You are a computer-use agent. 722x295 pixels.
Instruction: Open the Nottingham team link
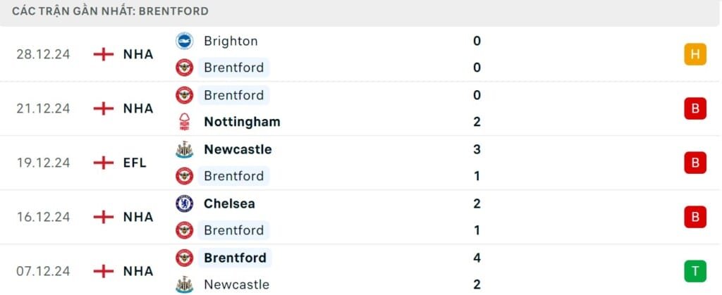coord(242,122)
